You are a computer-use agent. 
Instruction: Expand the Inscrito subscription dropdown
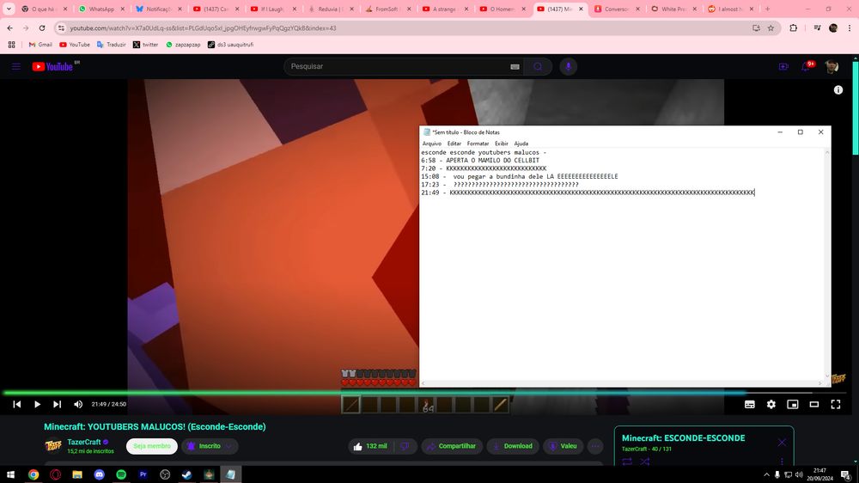click(210, 446)
